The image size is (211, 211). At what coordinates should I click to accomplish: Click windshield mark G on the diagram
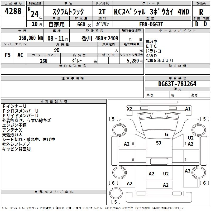pos(166,134)
